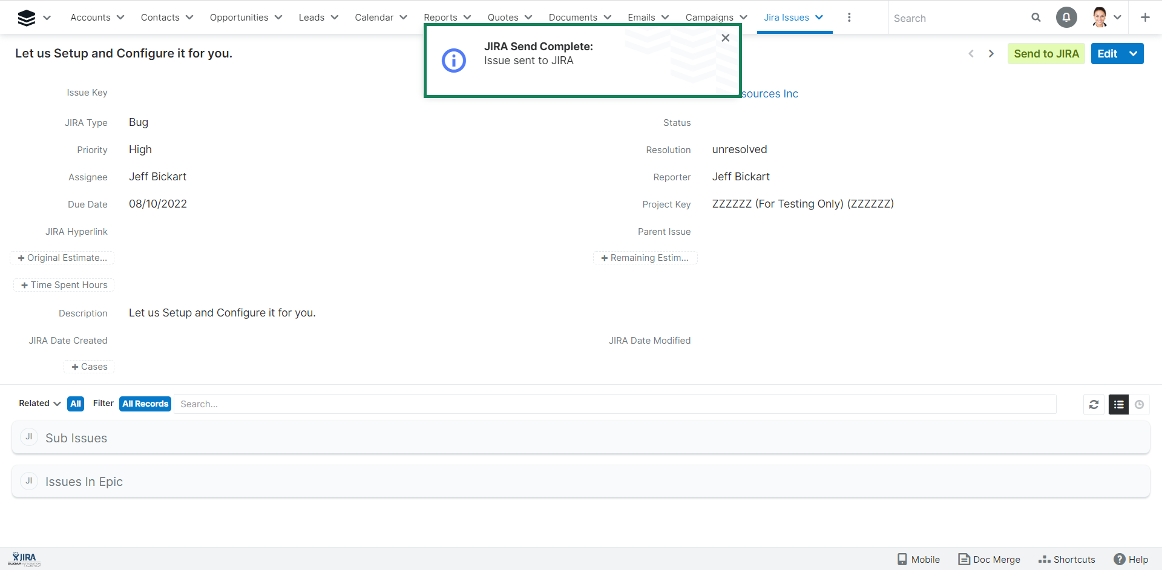Dismiss the JIRA Send Complete alert
This screenshot has width=1162, height=570.
click(x=725, y=38)
